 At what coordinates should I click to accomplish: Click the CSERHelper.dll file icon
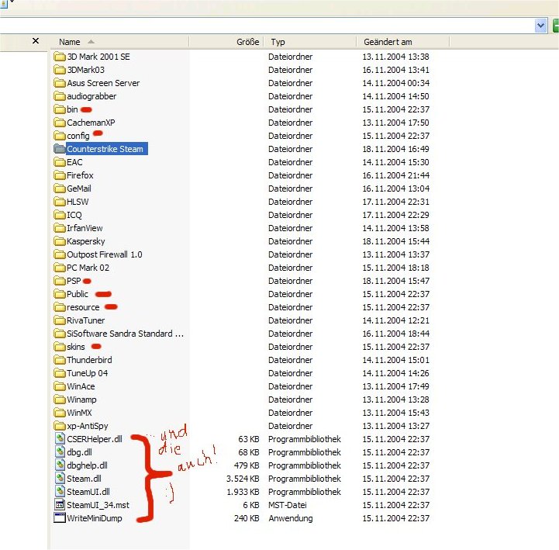pos(60,439)
